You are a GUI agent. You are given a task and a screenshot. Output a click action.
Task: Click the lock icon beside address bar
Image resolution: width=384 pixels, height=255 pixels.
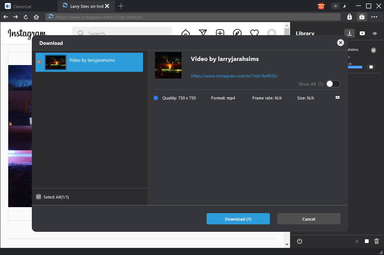click(350, 17)
